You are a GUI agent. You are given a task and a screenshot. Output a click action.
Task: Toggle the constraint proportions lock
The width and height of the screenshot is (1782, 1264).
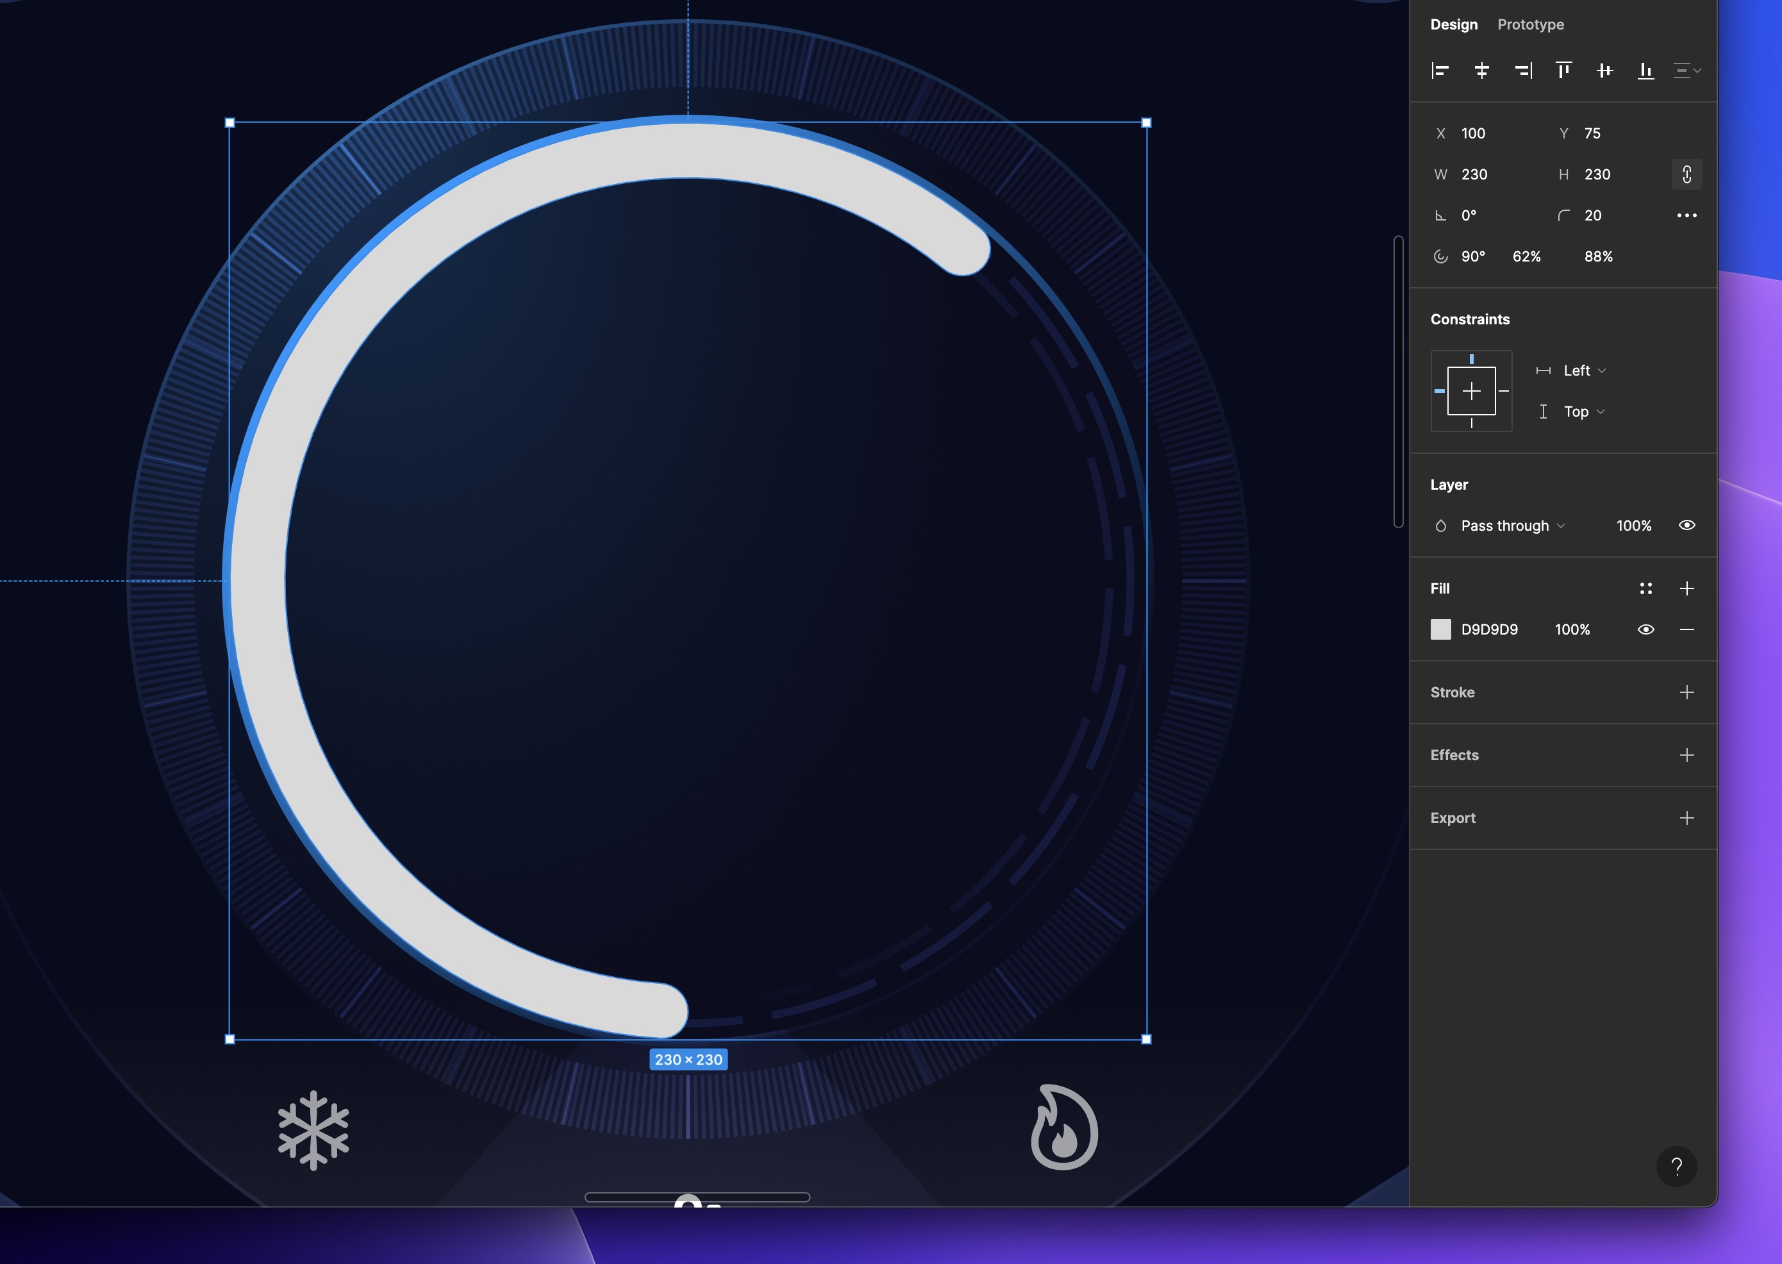pyautogui.click(x=1687, y=174)
